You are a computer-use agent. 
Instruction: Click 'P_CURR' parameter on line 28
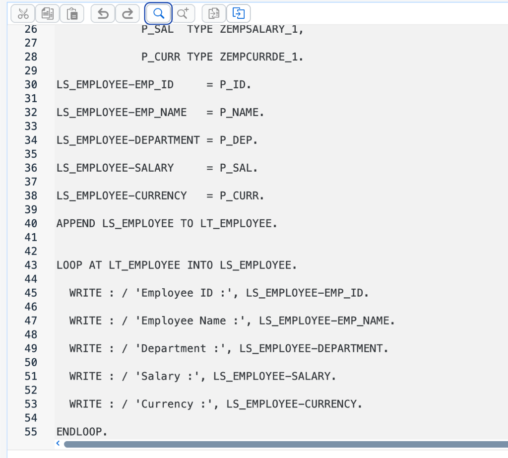point(161,57)
